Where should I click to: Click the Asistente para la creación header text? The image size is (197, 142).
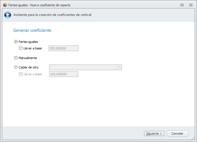[x=53, y=15]
